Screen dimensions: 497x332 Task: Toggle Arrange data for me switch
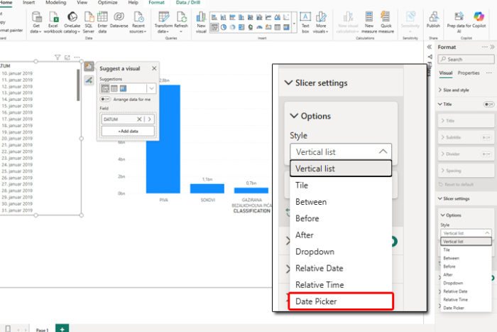pyautogui.click(x=105, y=100)
